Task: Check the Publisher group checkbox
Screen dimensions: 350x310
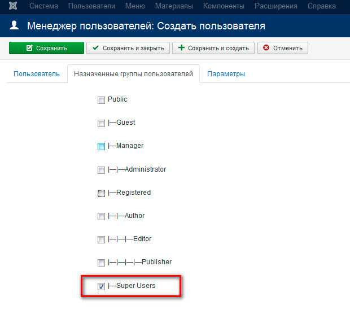Action: click(x=101, y=263)
